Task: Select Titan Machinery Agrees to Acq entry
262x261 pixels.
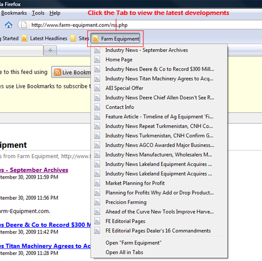Action: (159, 79)
